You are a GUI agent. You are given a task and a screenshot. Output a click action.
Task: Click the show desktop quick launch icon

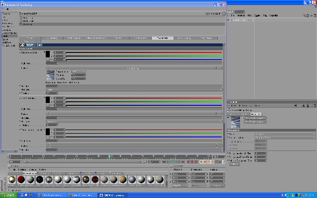point(22,195)
